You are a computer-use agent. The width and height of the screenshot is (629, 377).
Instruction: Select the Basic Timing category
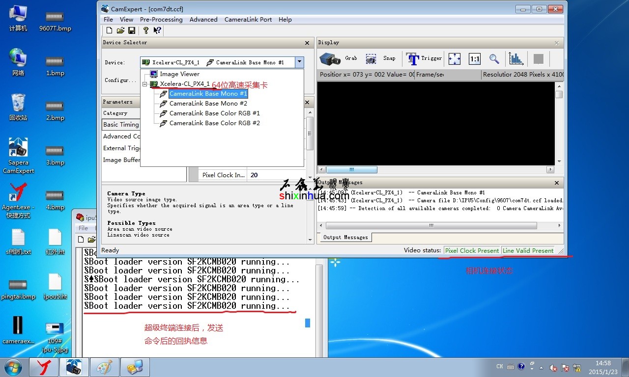tap(121, 125)
